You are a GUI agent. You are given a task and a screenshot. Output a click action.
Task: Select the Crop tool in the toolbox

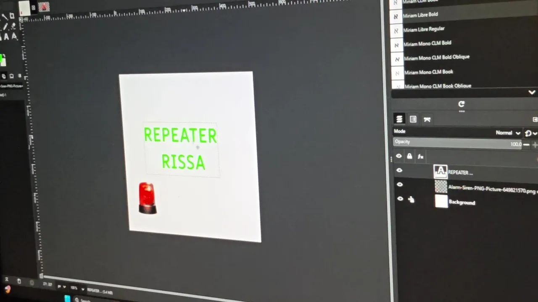[12, 16]
